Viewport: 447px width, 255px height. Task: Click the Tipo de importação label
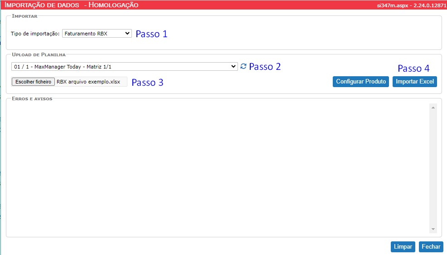(35, 34)
